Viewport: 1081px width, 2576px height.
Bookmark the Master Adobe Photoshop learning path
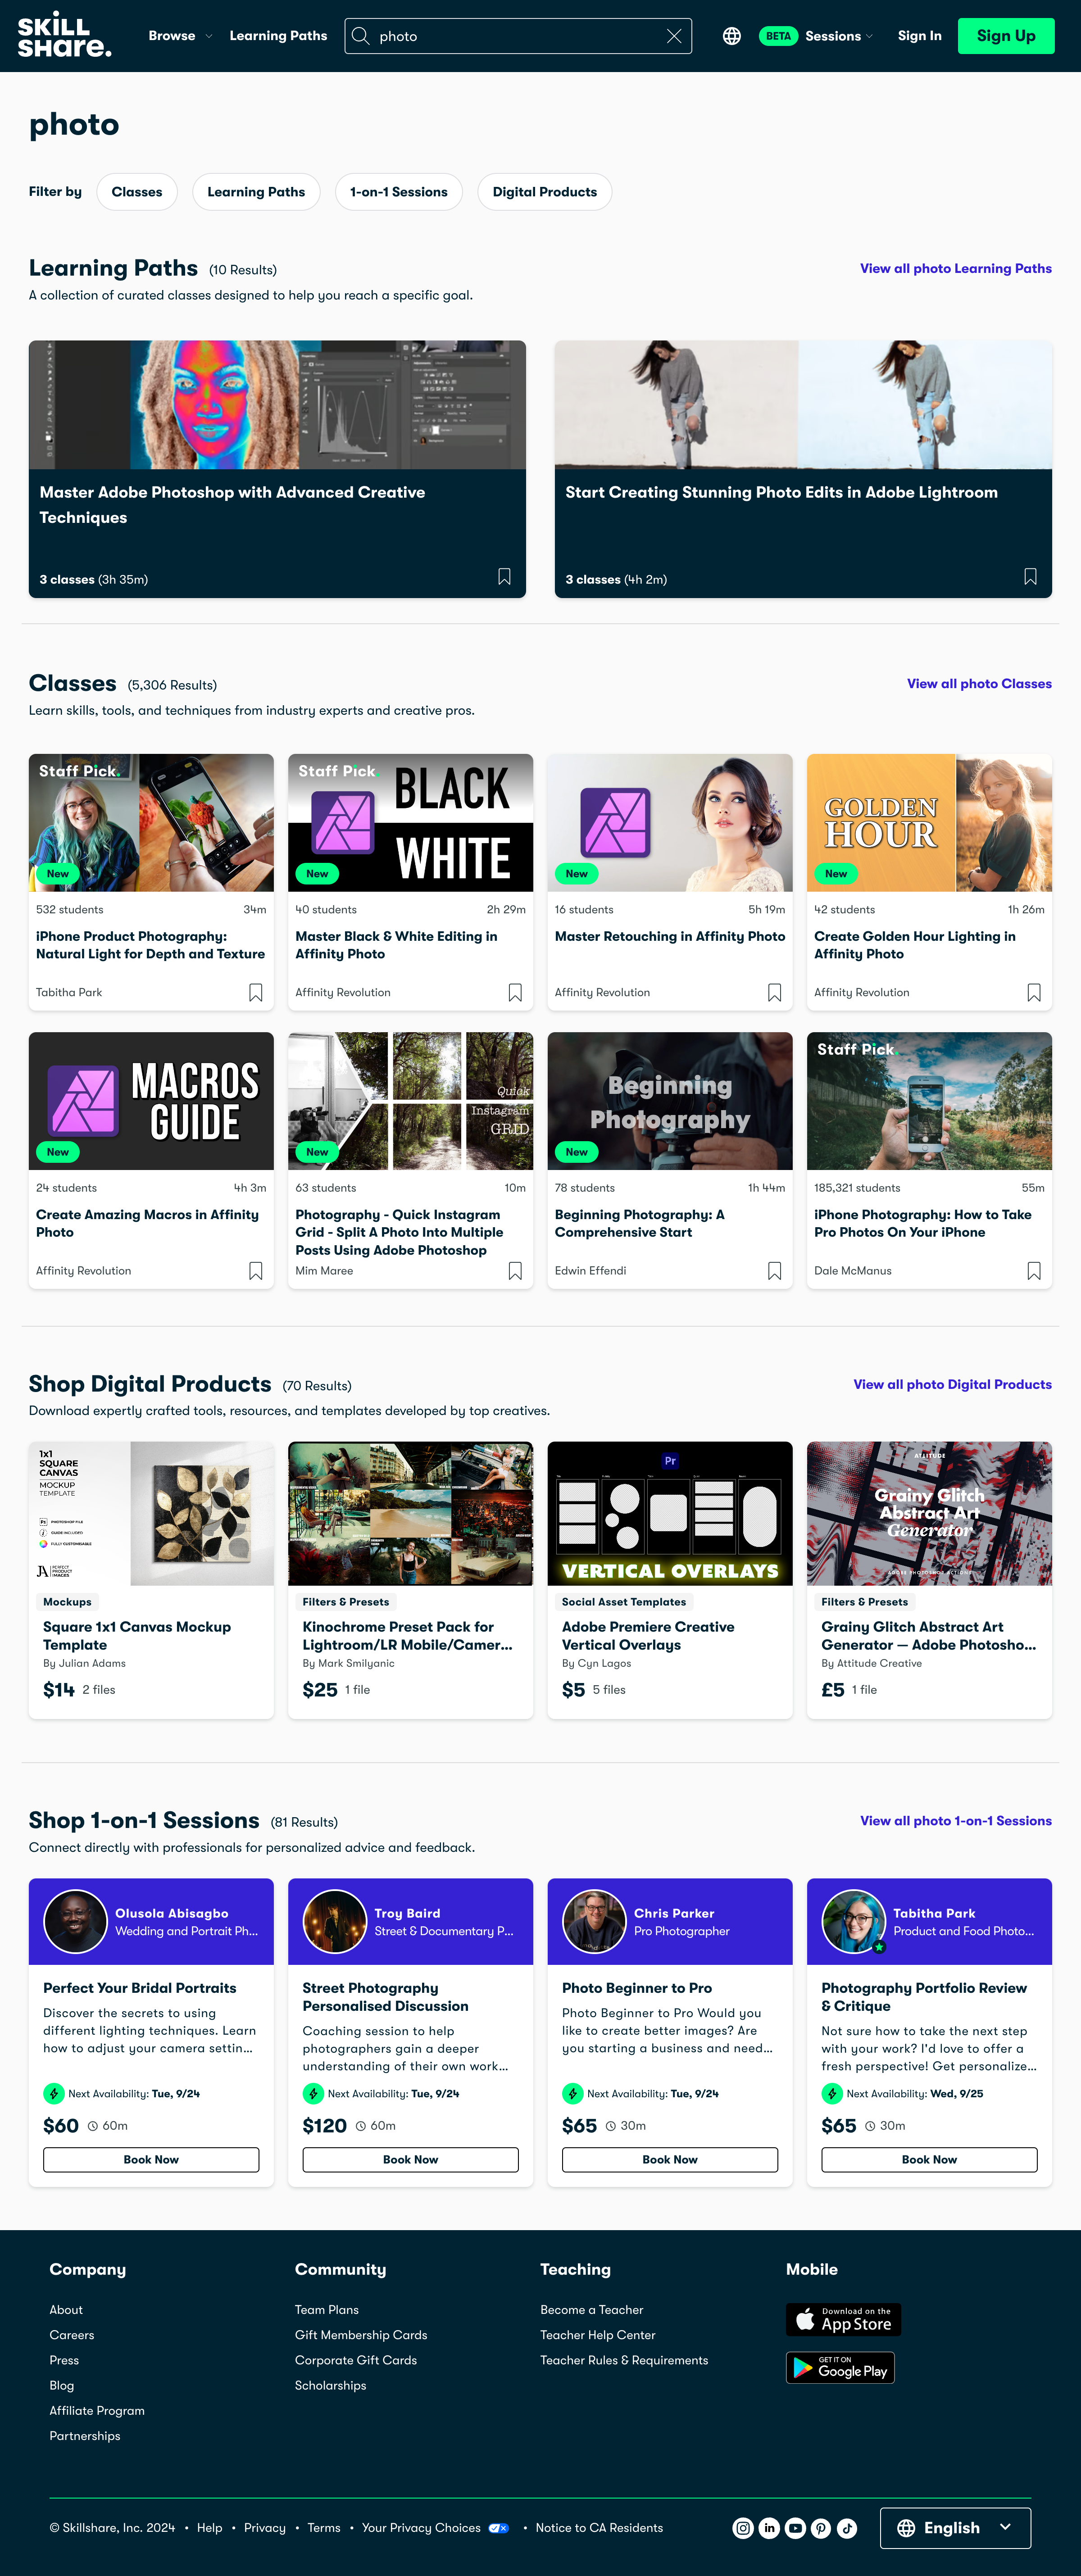(504, 577)
